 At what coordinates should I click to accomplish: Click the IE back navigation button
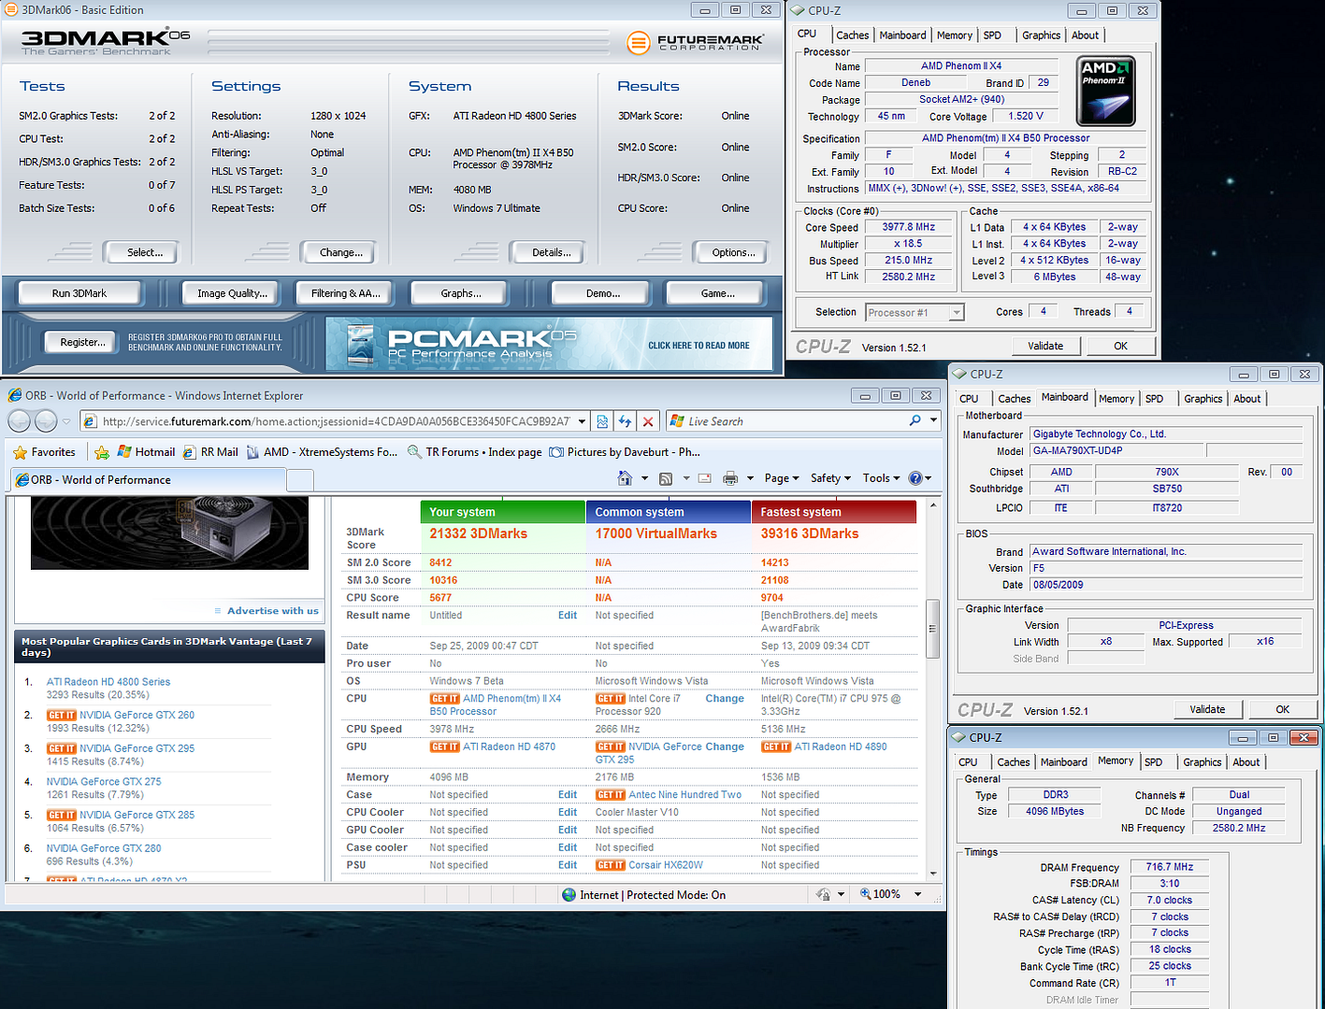(19, 421)
